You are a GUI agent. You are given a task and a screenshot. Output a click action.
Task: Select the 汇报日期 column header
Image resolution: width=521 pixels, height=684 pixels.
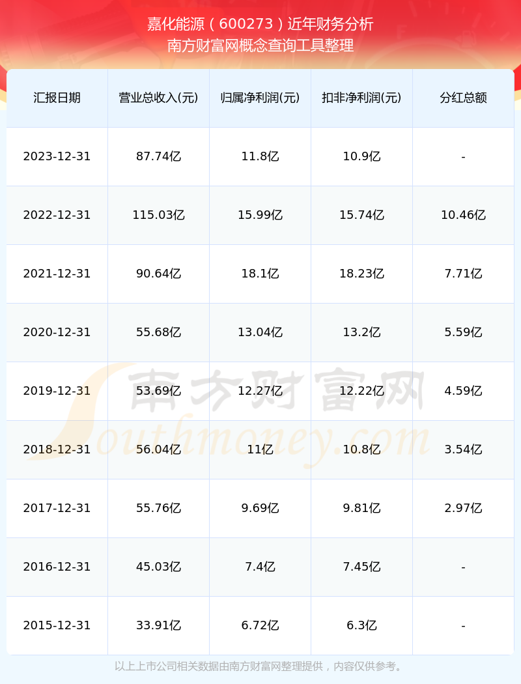pyautogui.click(x=57, y=98)
